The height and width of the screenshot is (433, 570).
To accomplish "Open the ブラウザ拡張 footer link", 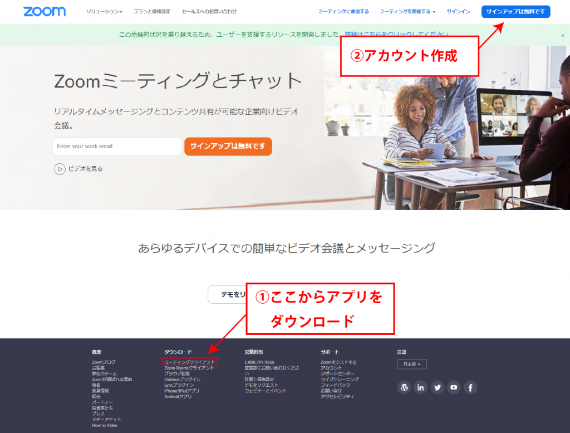I will (x=176, y=374).
